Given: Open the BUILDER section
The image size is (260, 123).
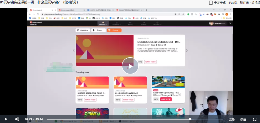Looking at the screenshot, I should click(x=144, y=23).
